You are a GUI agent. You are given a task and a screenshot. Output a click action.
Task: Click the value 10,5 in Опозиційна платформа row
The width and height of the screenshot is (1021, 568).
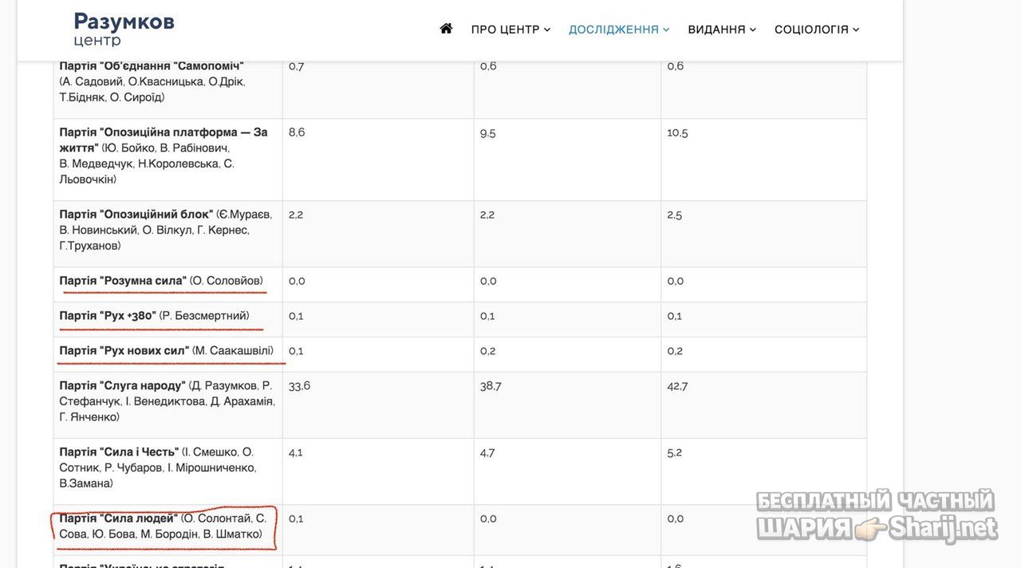677,132
